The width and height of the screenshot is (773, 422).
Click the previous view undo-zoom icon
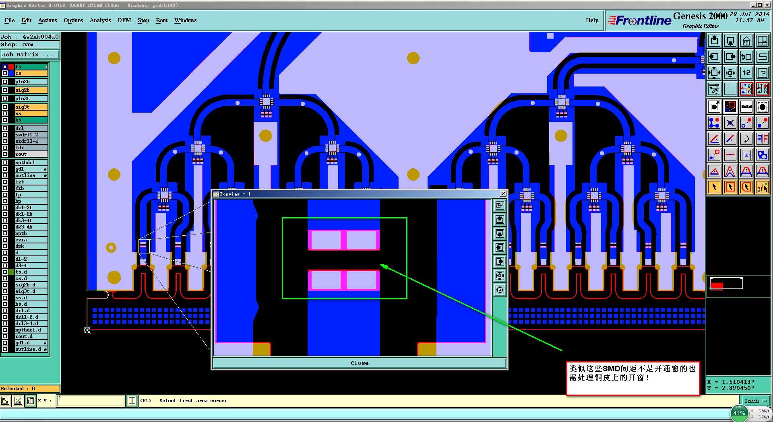click(x=746, y=57)
